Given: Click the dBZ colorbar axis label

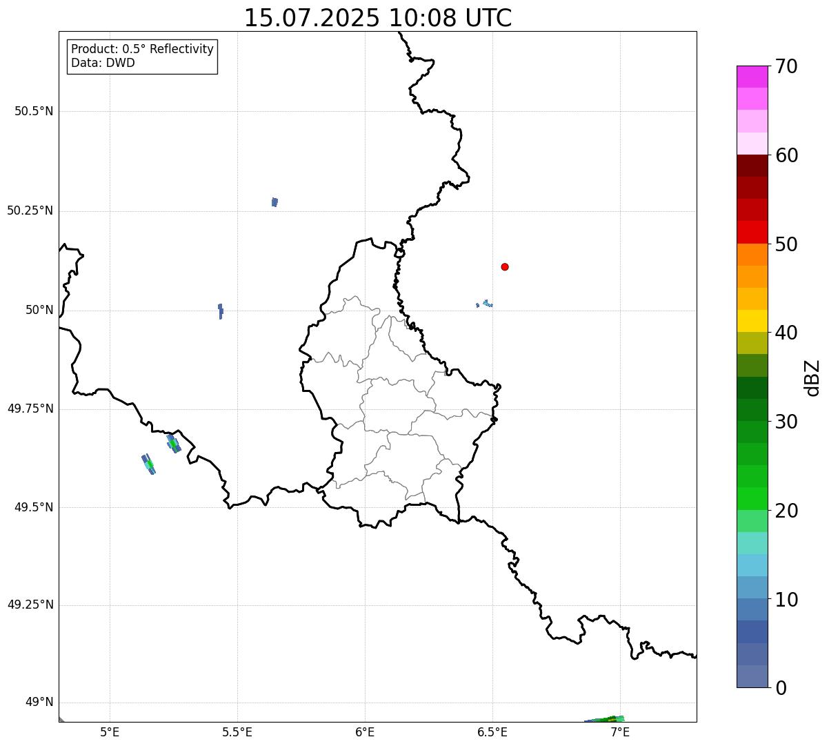Looking at the screenshot, I should pos(812,377).
